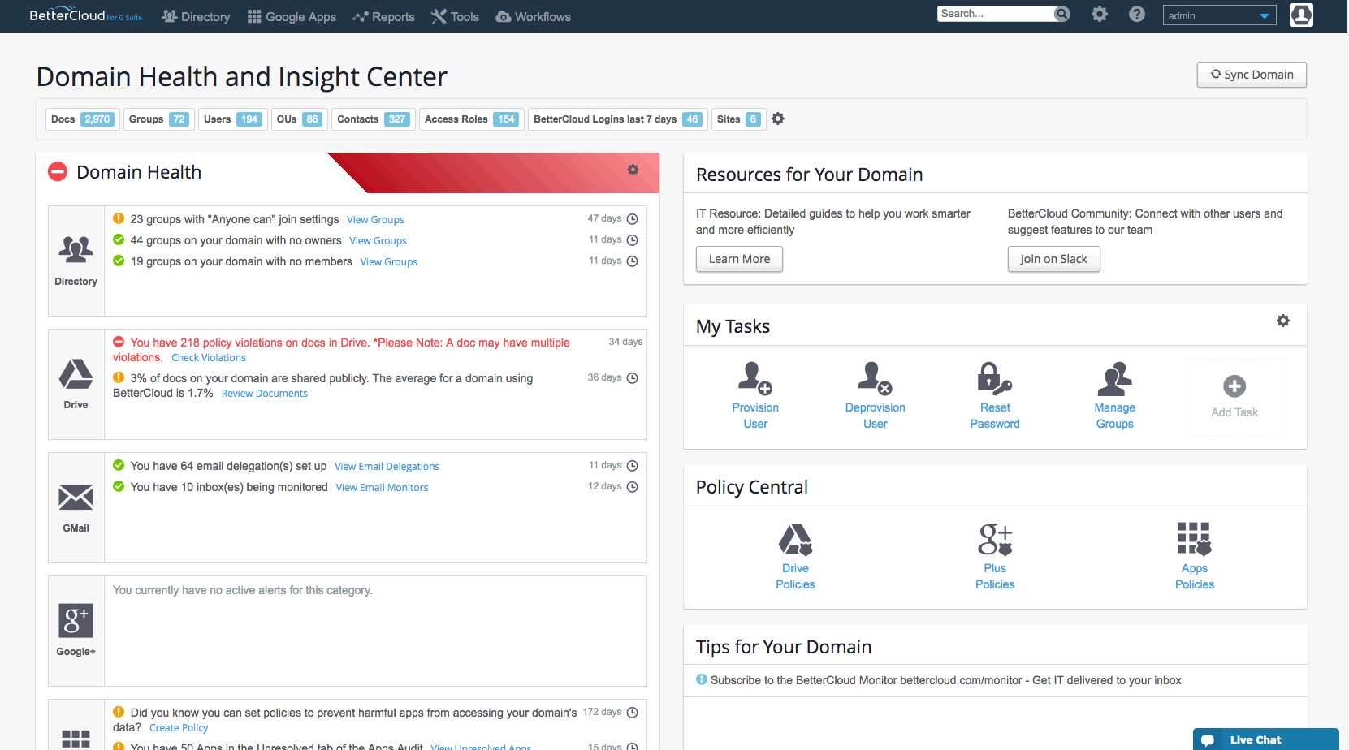View Groups with no owners
Image resolution: width=1349 pixels, height=750 pixels.
tap(378, 241)
